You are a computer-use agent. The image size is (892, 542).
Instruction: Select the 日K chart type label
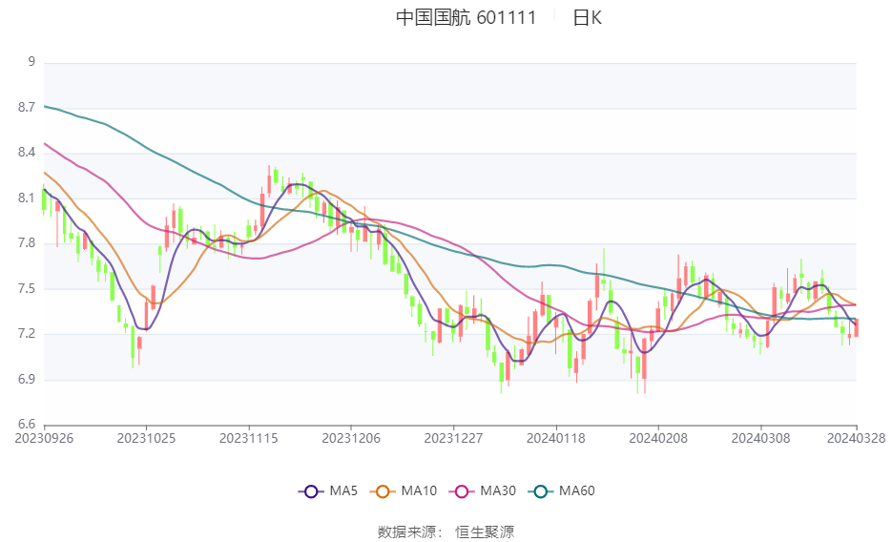point(587,17)
